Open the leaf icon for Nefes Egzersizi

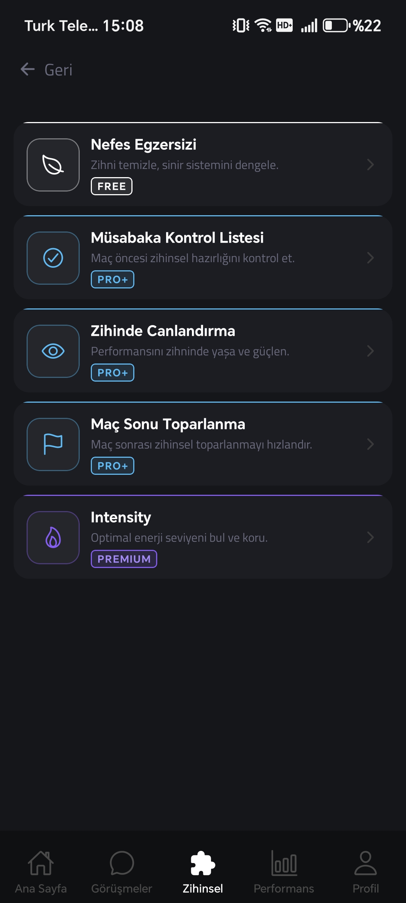[x=53, y=165]
